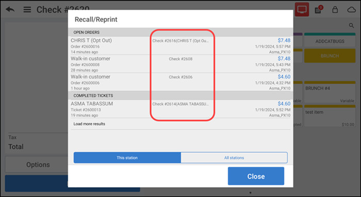This screenshot has height=197, width=361.
Task: Click the Recall/Reprint dialog title
Action: 96,20
